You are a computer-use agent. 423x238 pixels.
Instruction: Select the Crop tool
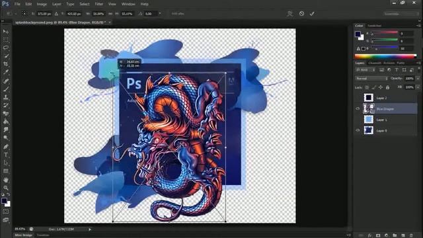coord(6,64)
